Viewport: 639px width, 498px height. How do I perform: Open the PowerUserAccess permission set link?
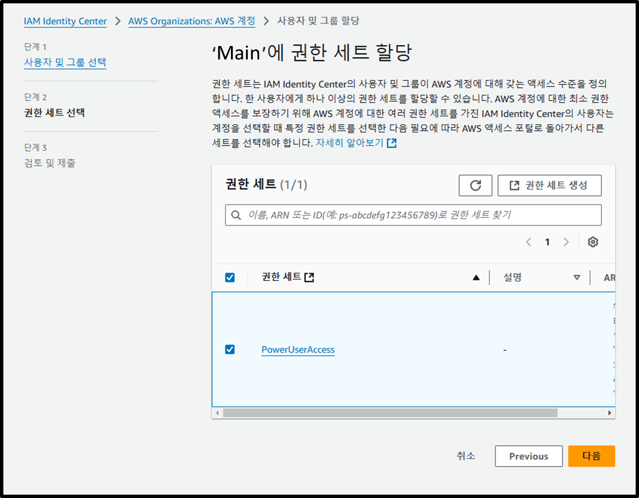tap(298, 350)
